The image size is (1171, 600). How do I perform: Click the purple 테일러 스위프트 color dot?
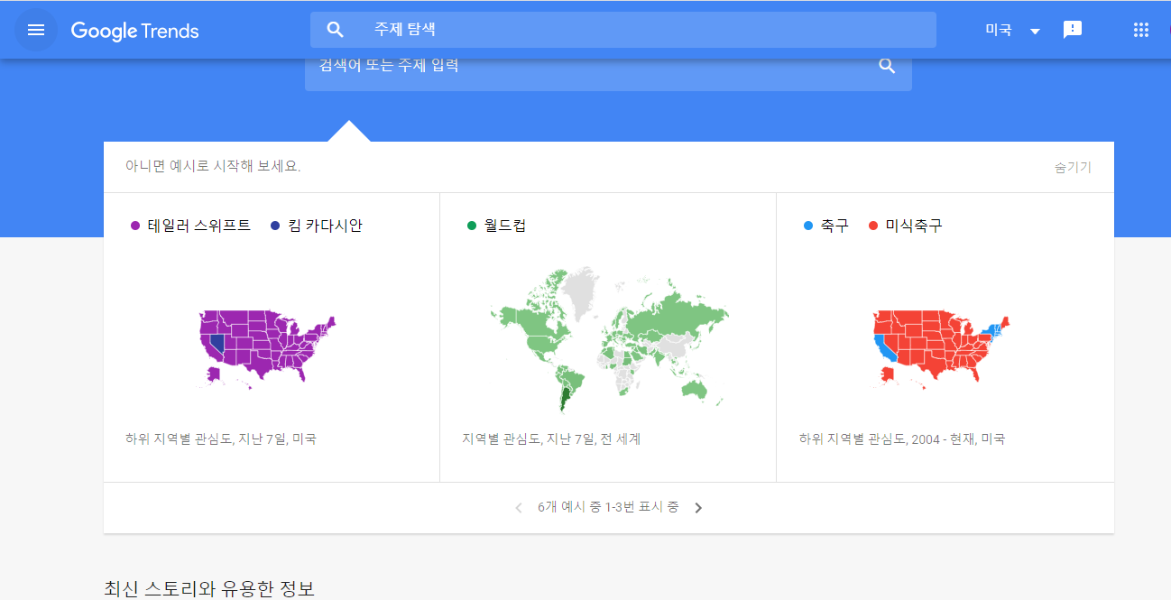(135, 226)
